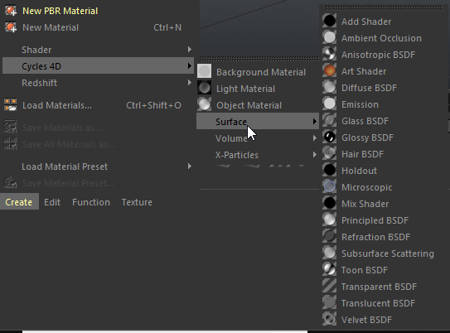The image size is (450, 333).
Task: Choose New PBR Material entry
Action: click(x=98, y=11)
